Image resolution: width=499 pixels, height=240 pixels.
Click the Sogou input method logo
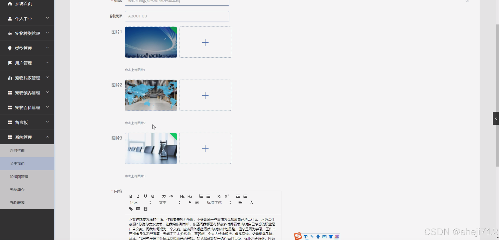[298, 236]
